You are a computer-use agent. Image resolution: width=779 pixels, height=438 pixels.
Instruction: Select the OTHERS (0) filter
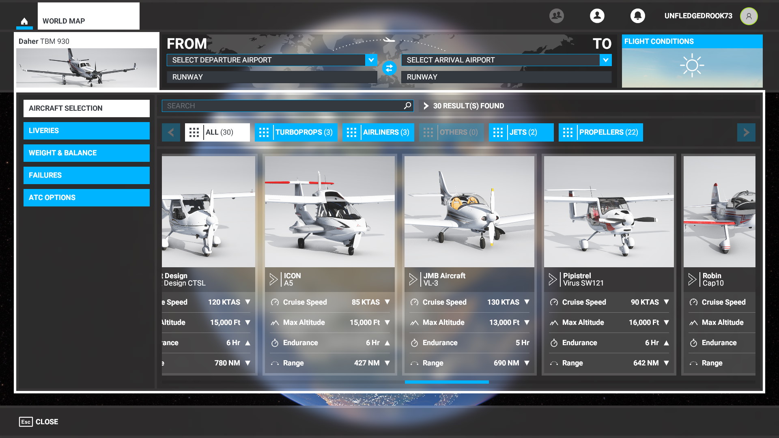click(x=451, y=132)
